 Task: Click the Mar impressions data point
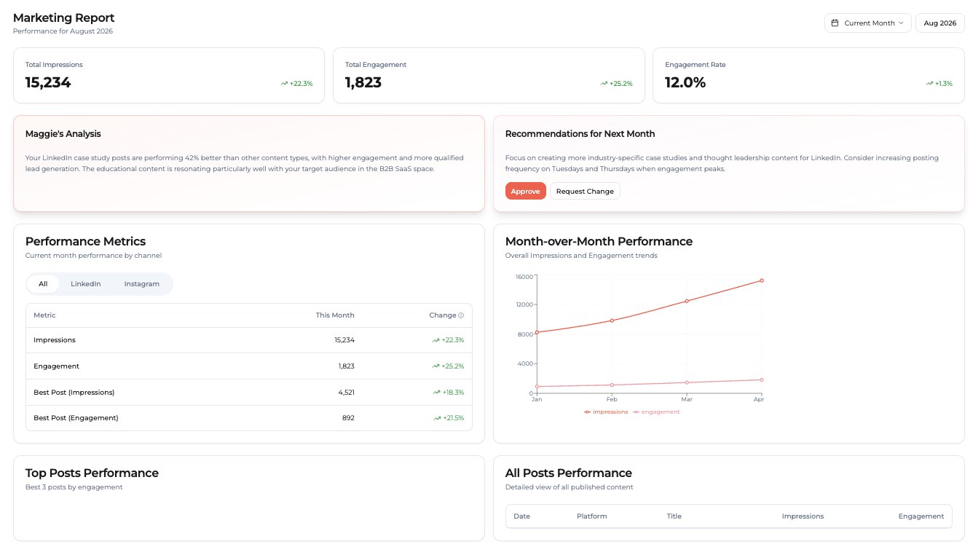point(687,301)
